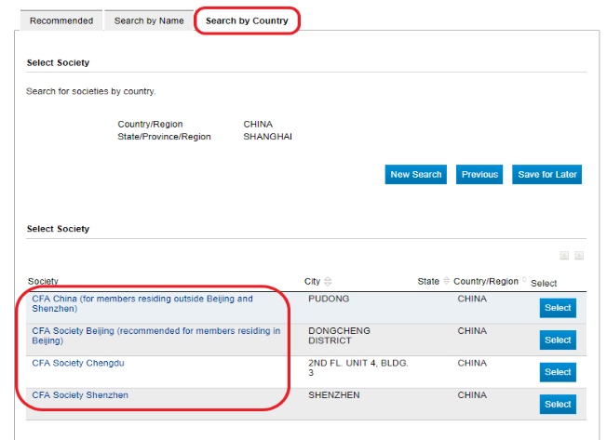This screenshot has width=607, height=440.
Task: Open the CFA China society link
Action: click(x=142, y=303)
